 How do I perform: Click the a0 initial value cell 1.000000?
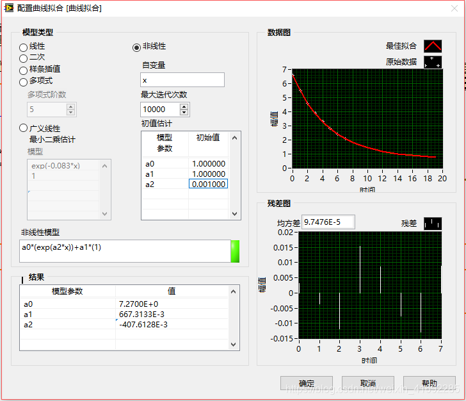pyautogui.click(x=208, y=163)
